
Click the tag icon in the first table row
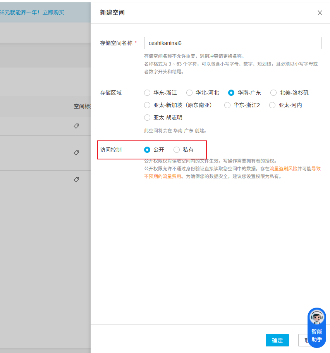76,126
